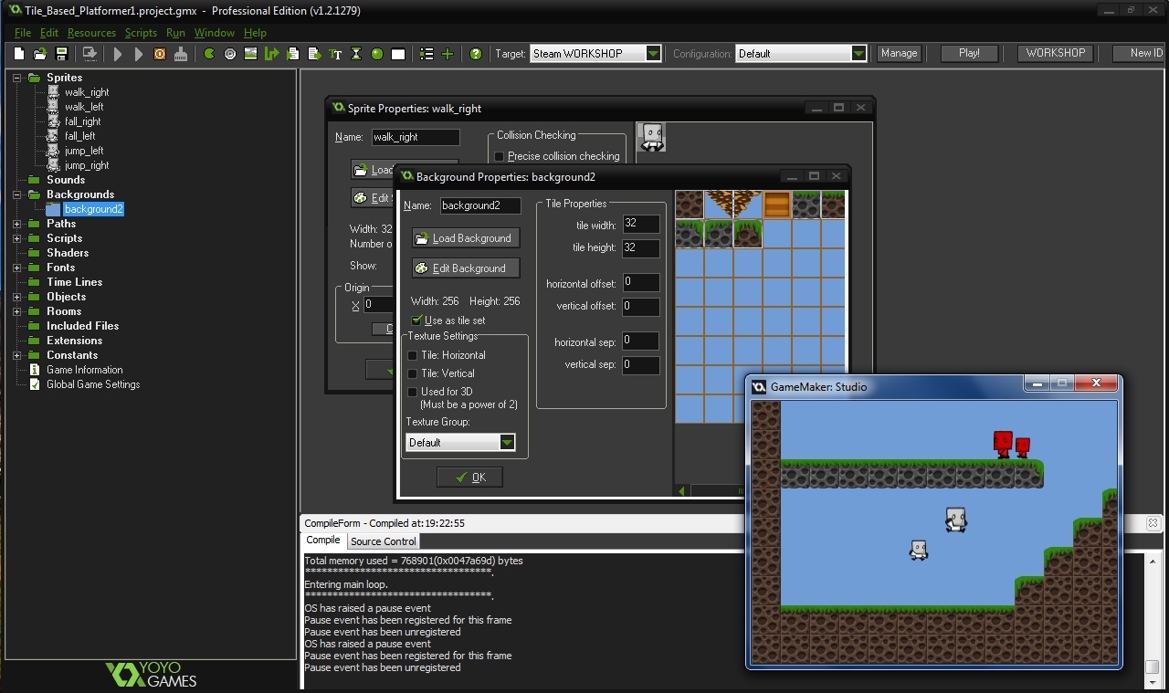Click the Save Project floppy disk icon
The height and width of the screenshot is (693, 1169).
coord(61,54)
